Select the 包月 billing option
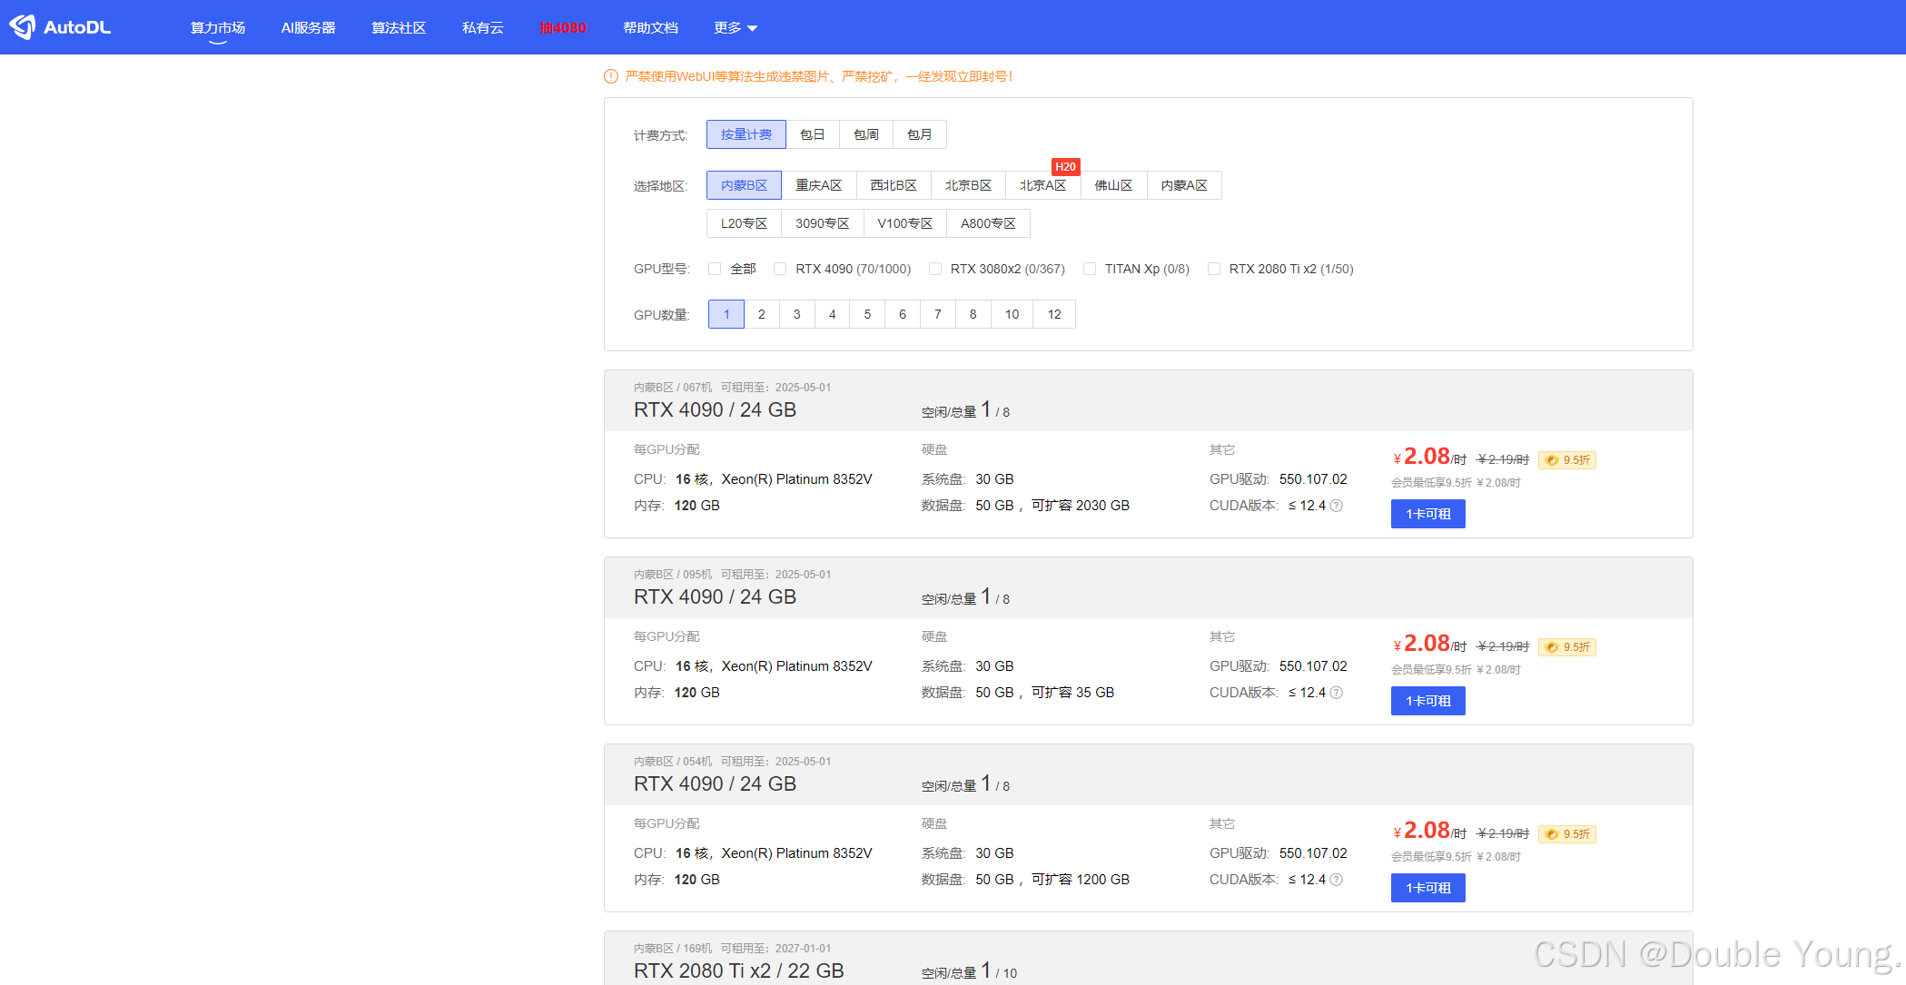This screenshot has width=1906, height=985. 919,134
